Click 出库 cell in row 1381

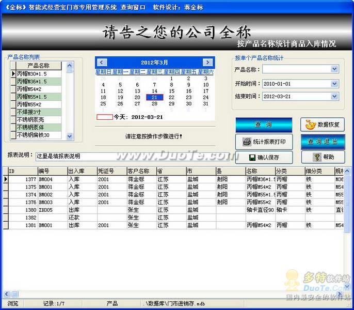pyautogui.click(x=83, y=225)
